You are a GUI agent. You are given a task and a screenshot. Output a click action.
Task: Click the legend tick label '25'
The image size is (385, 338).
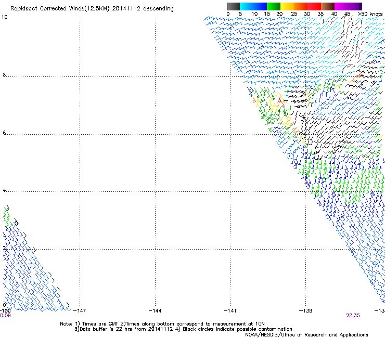point(294,14)
